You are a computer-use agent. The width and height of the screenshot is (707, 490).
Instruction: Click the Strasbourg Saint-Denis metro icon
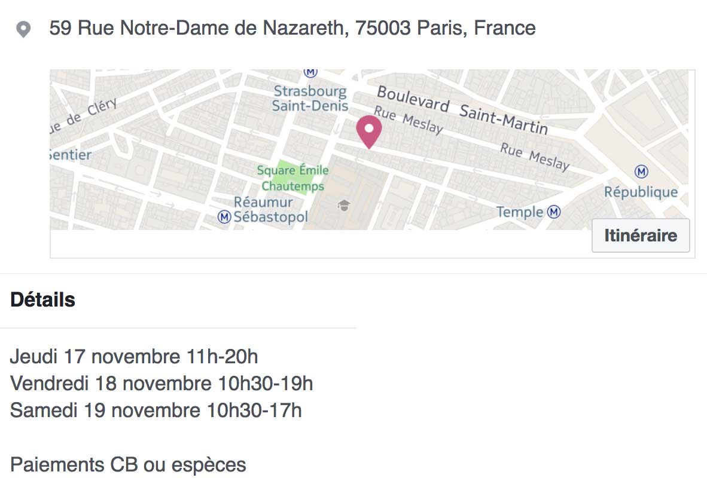310,72
